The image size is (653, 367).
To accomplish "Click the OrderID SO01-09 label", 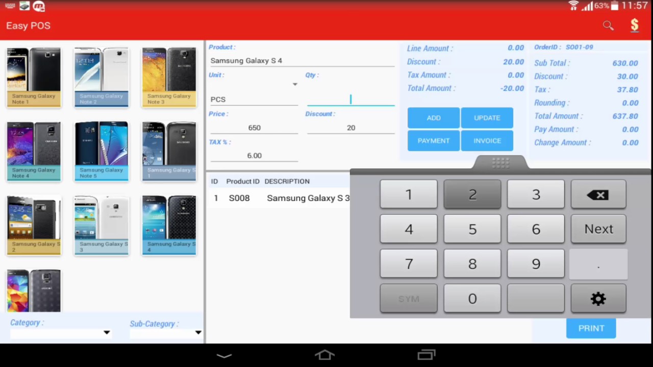I will 564,47.
